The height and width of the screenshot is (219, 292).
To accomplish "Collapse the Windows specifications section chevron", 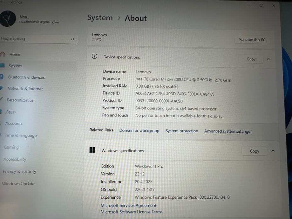I will click(x=273, y=151).
